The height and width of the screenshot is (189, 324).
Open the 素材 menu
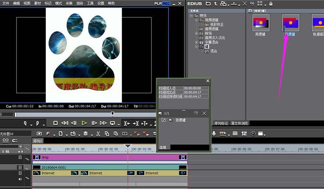[x=37, y=3]
